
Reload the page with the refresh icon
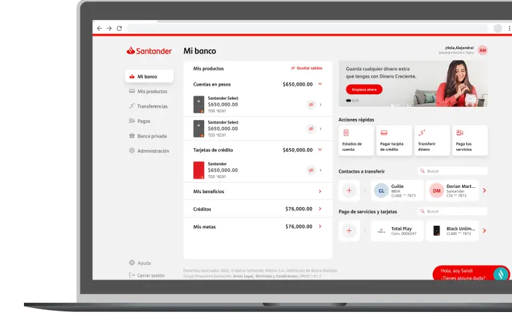(119, 29)
